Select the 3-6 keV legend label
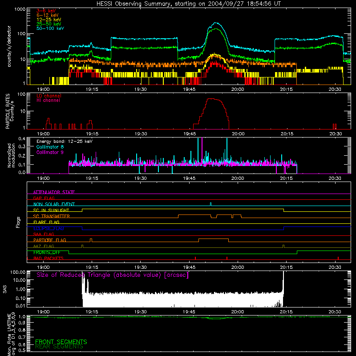 (x=46, y=11)
